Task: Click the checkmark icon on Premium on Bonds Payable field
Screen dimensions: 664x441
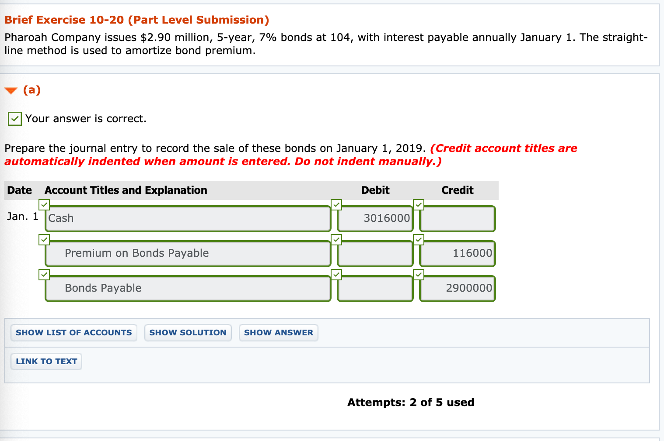Action: pos(44,239)
